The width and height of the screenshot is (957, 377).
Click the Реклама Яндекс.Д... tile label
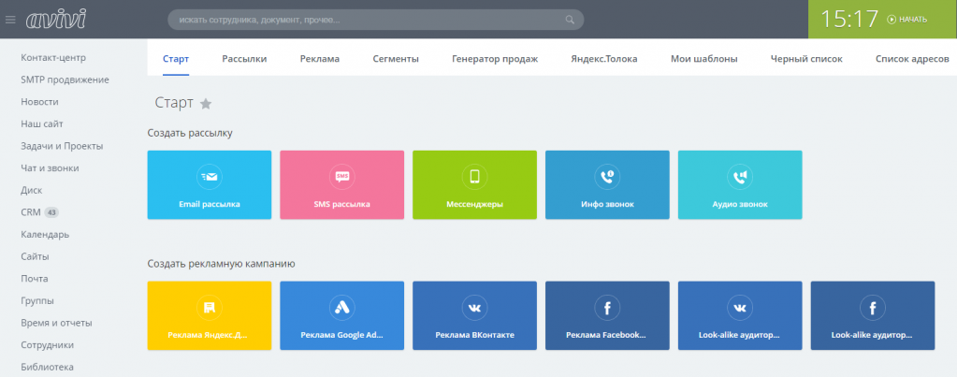pyautogui.click(x=210, y=335)
